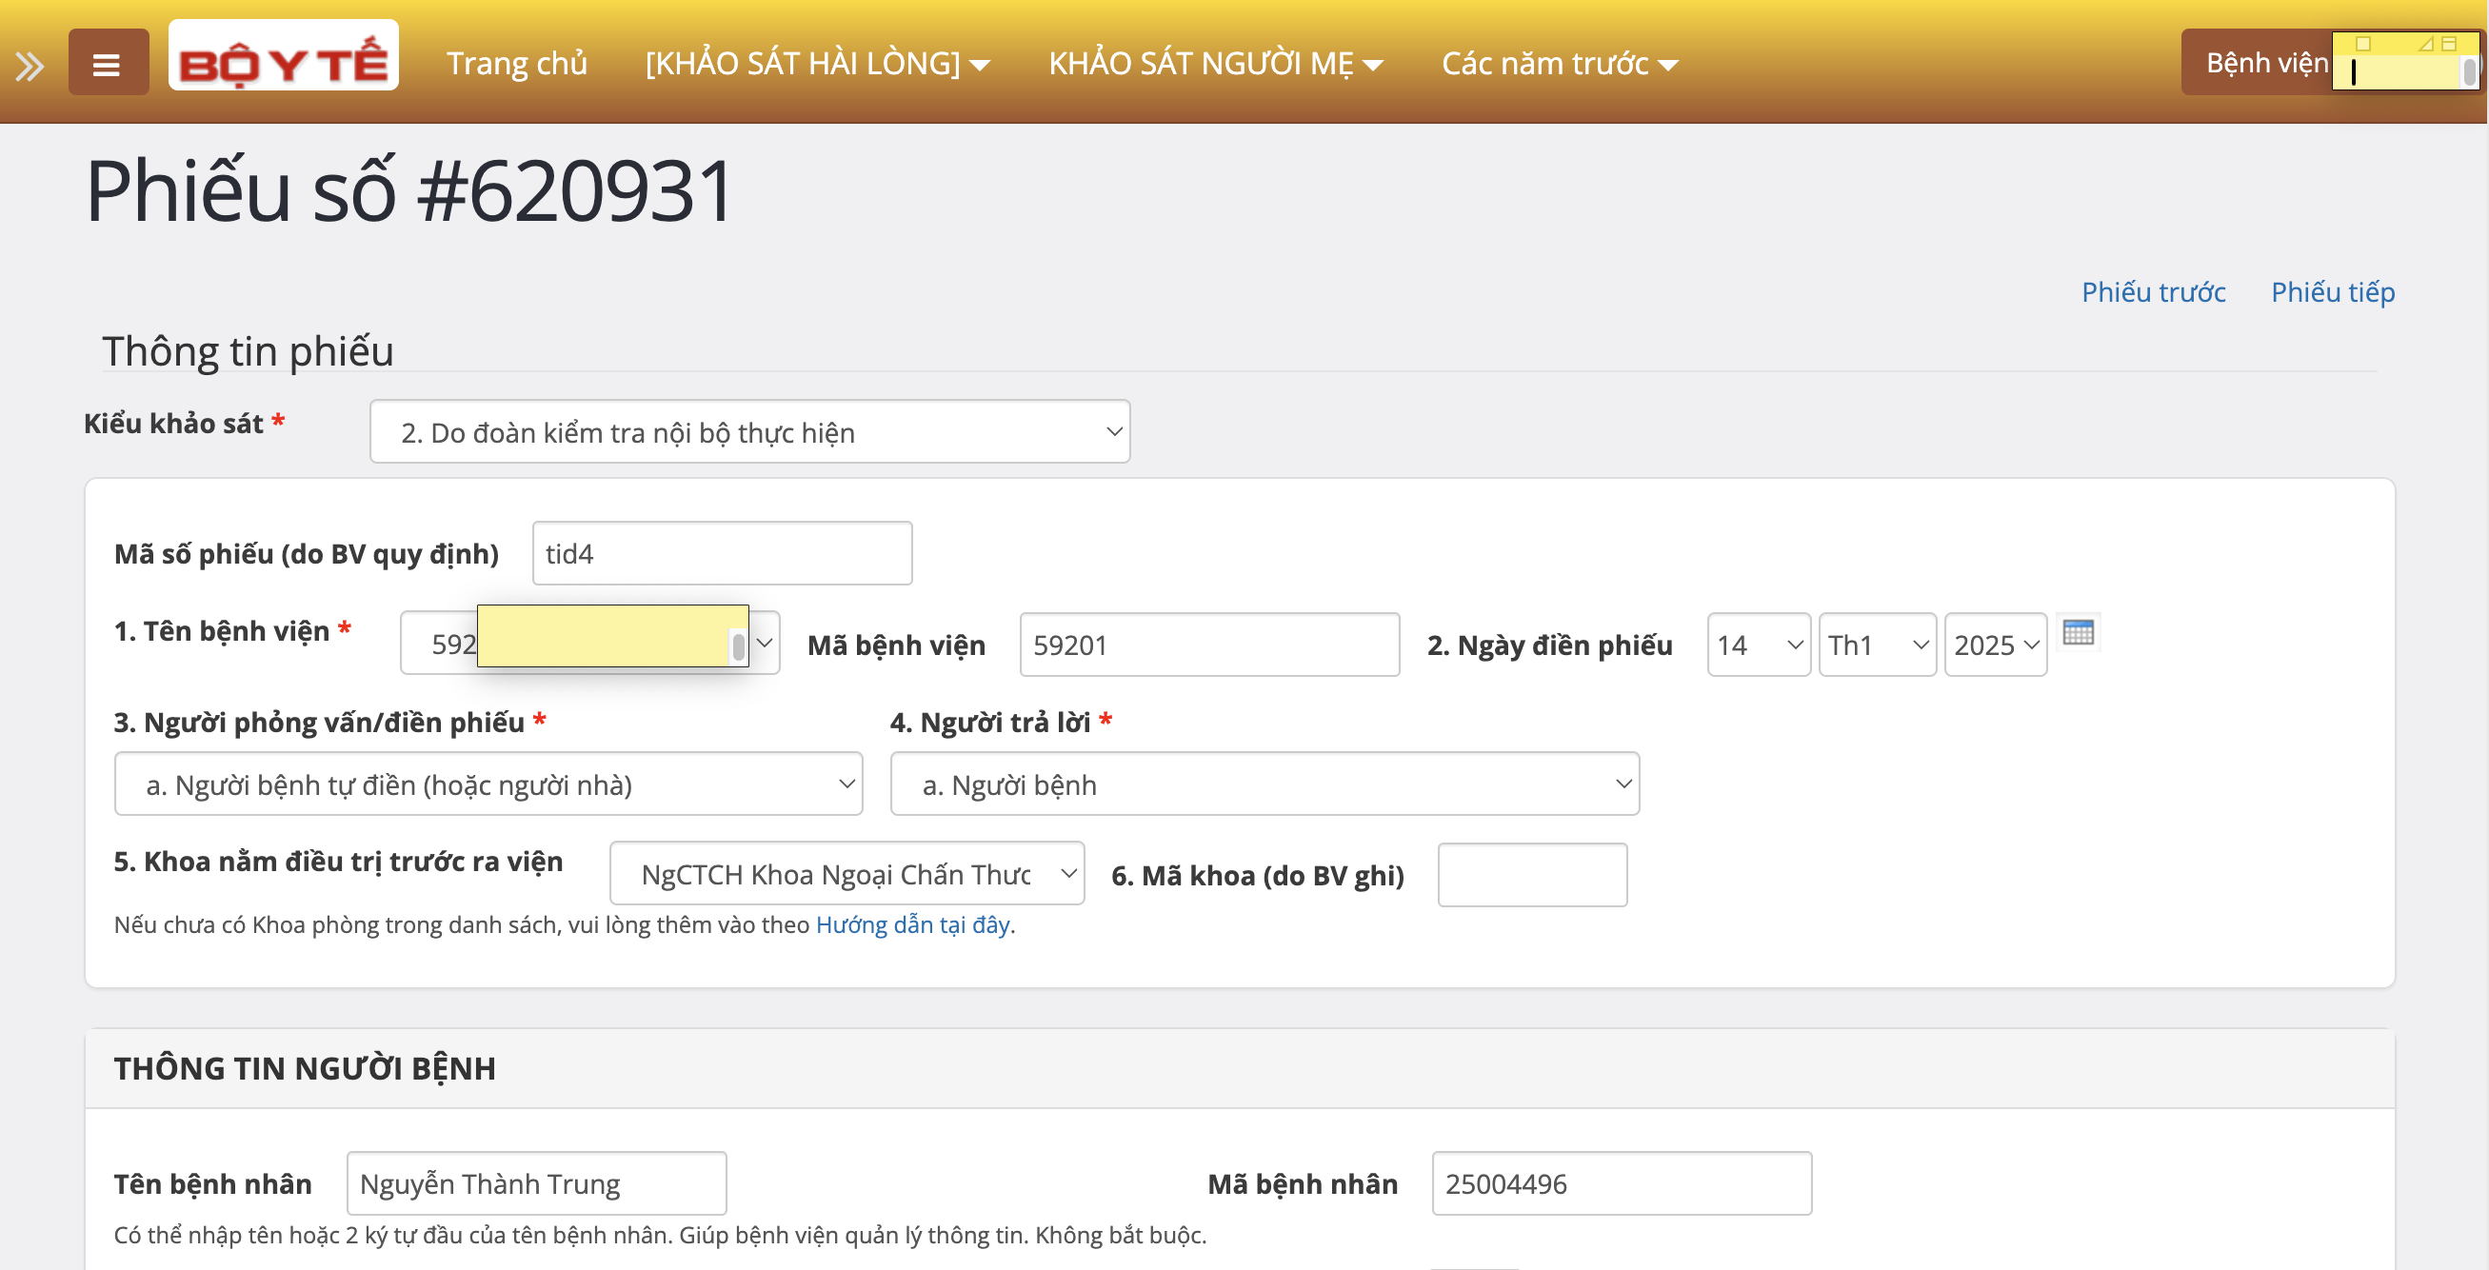Open year dropdown showing 2025
This screenshot has width=2489, height=1270.
coord(1994,645)
